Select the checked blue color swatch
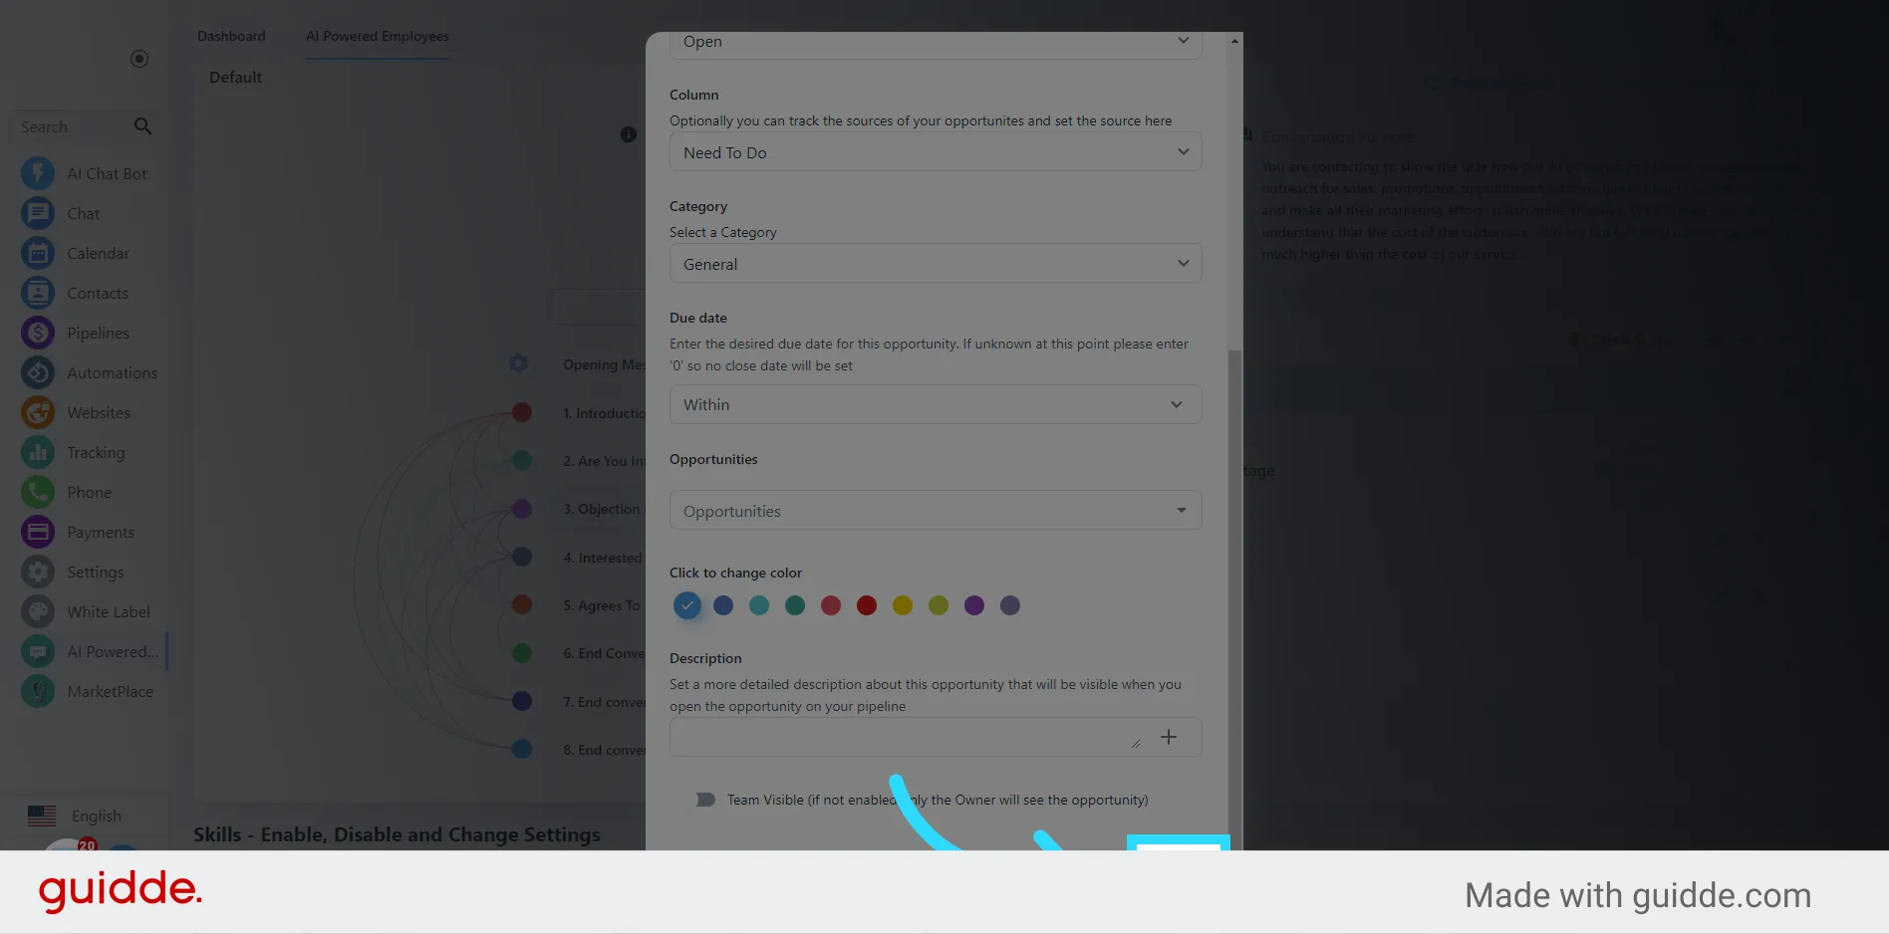 tap(687, 605)
